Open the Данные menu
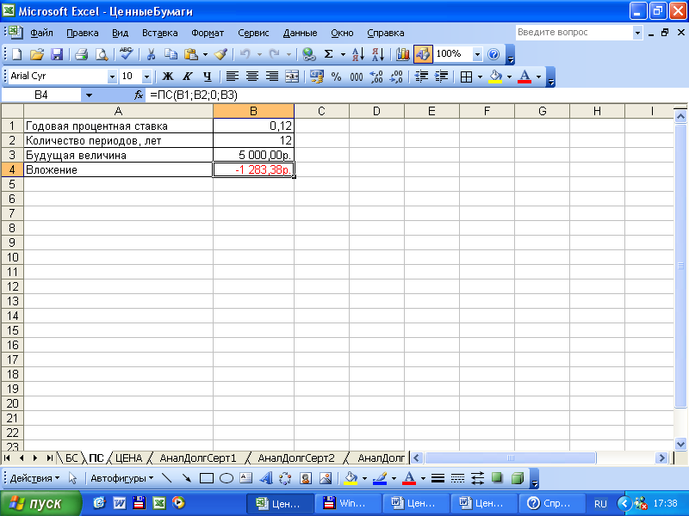 click(300, 33)
